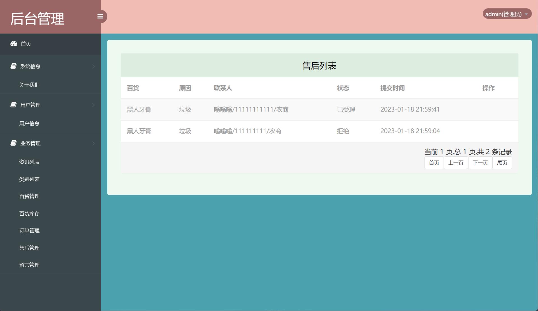Expand the 系统信息 section chevron
Image resolution: width=538 pixels, height=311 pixels.
pos(94,66)
